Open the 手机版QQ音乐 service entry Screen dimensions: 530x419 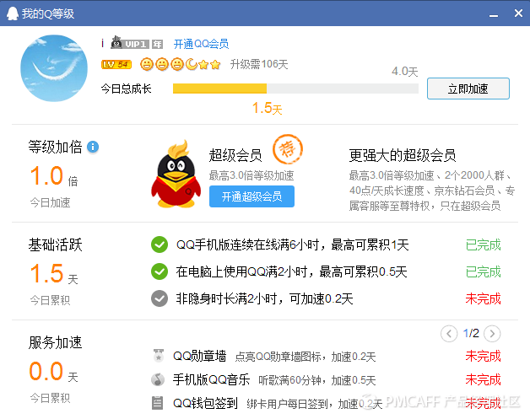(x=211, y=379)
